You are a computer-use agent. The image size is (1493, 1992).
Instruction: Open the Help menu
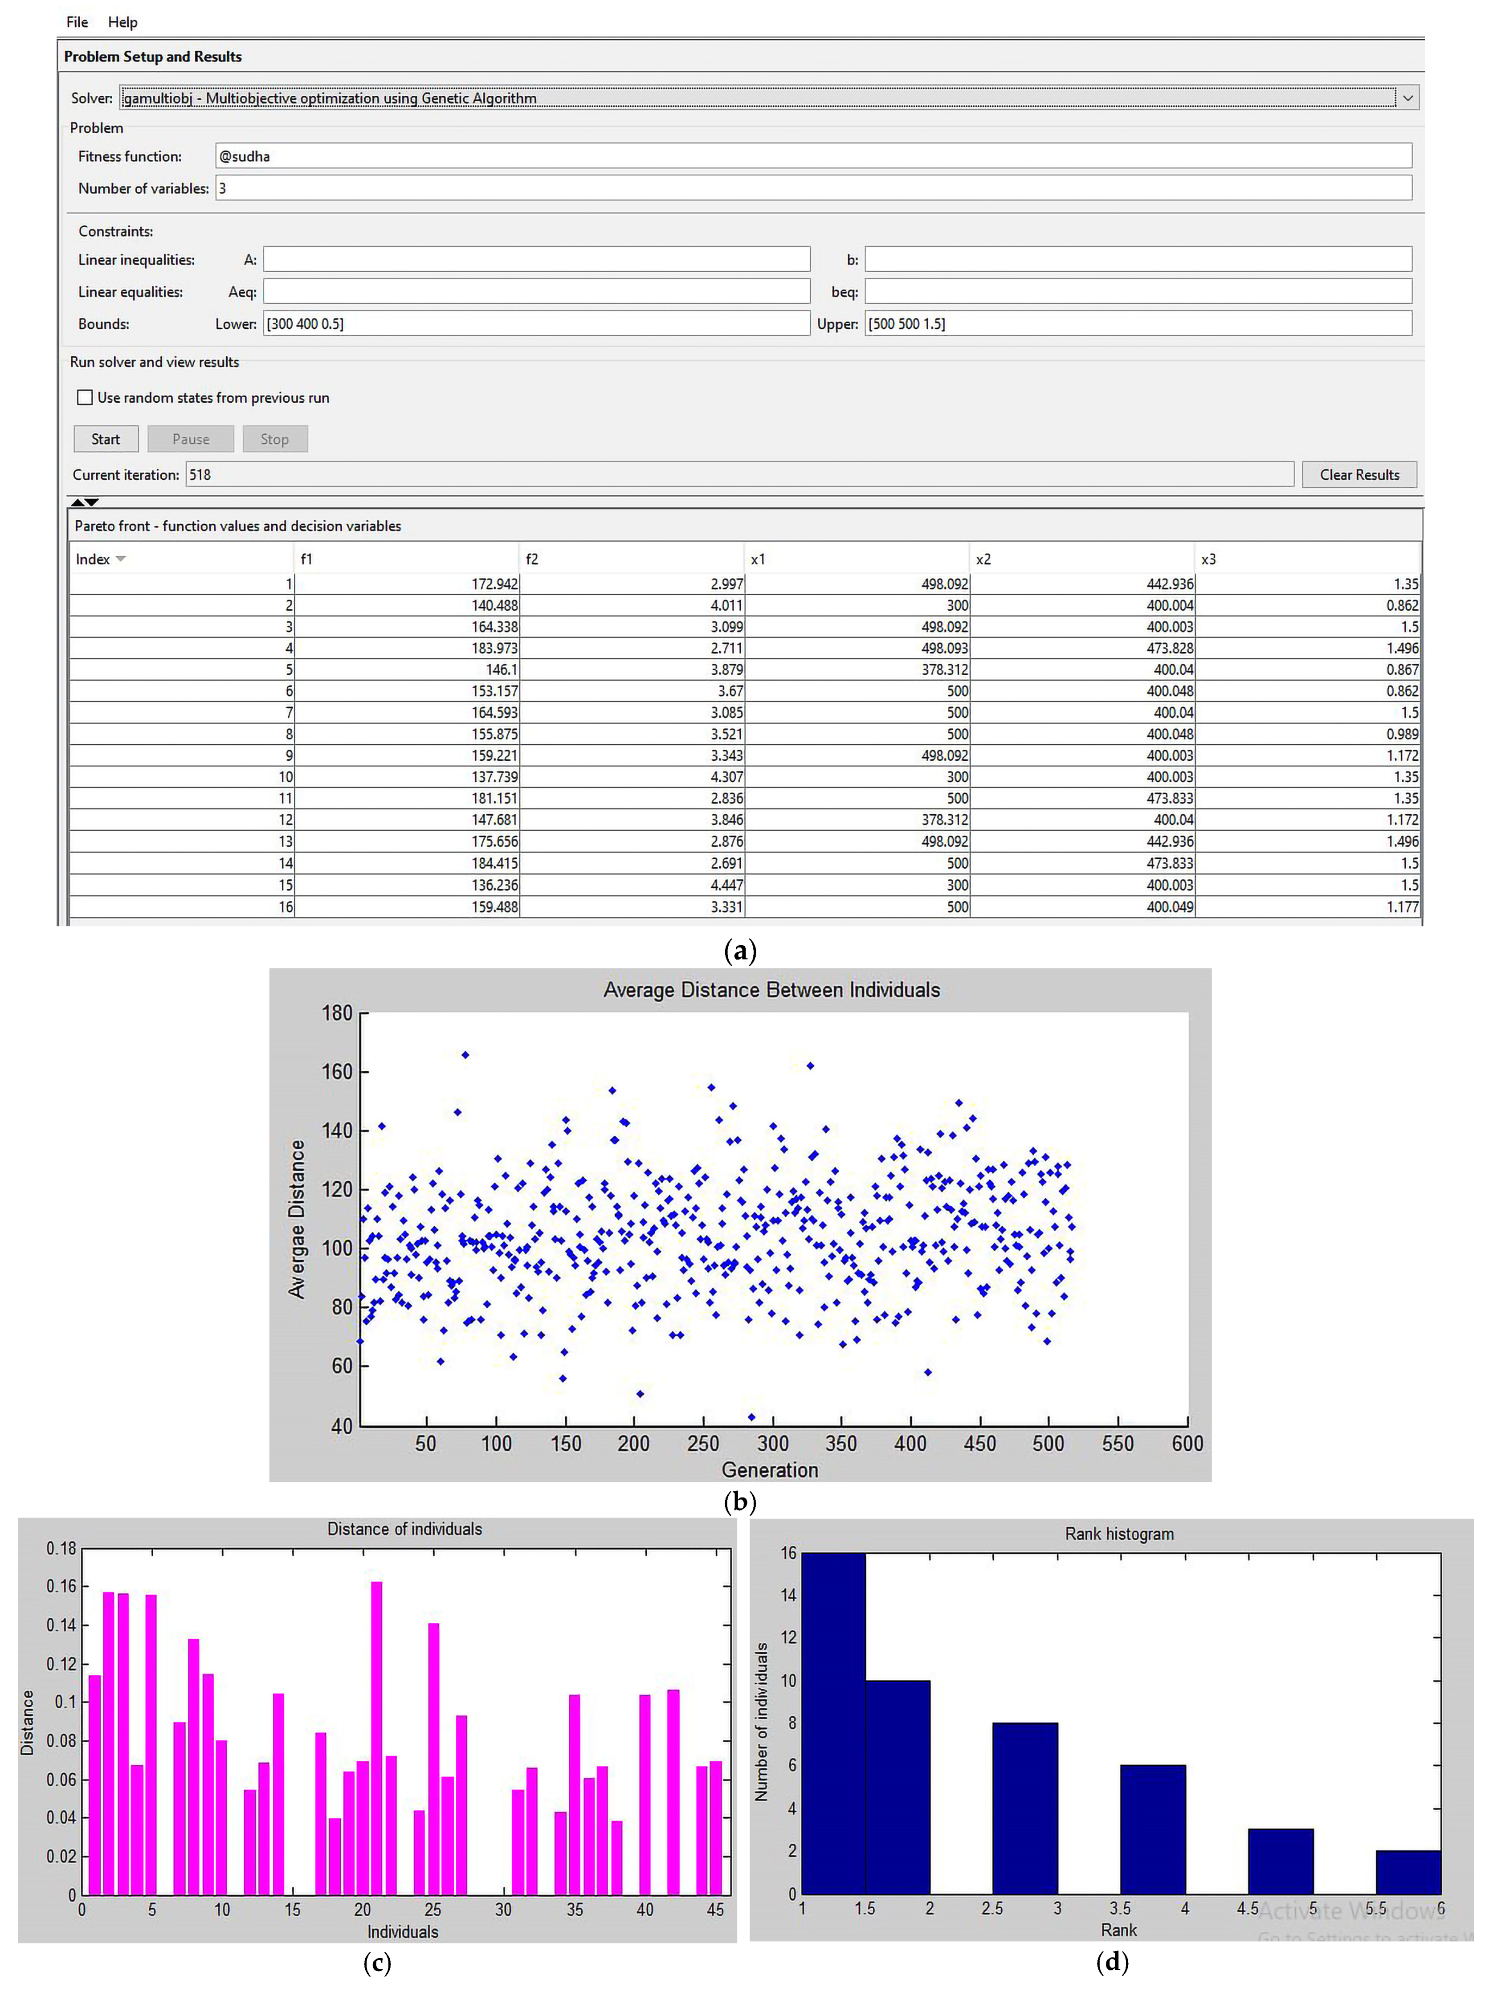click(x=122, y=22)
